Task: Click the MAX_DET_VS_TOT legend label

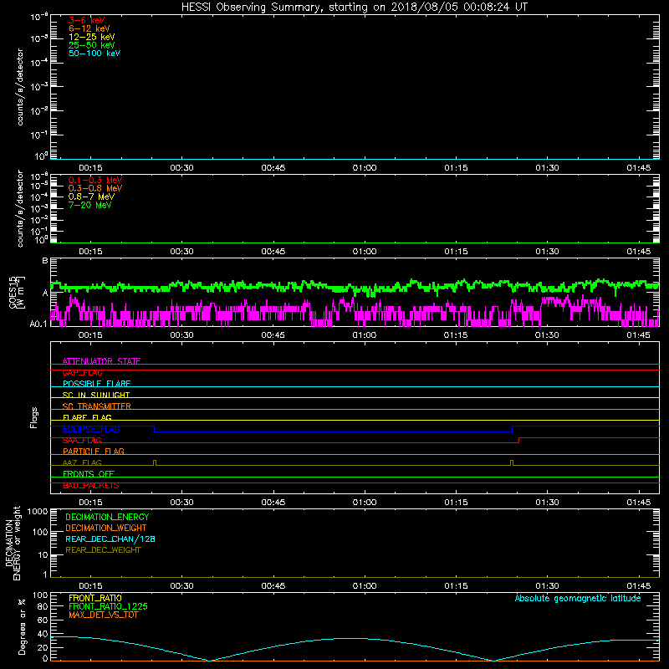Action: tap(103, 615)
